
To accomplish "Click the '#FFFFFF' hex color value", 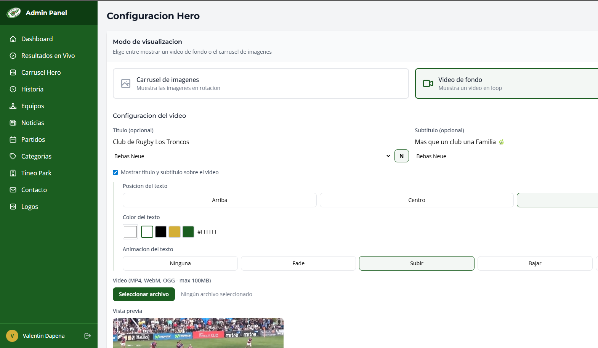I will pyautogui.click(x=207, y=232).
